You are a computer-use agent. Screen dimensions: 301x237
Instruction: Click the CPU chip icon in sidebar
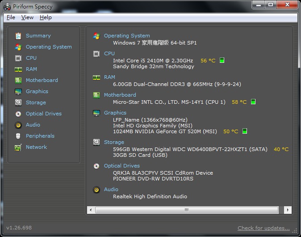coord(18,58)
